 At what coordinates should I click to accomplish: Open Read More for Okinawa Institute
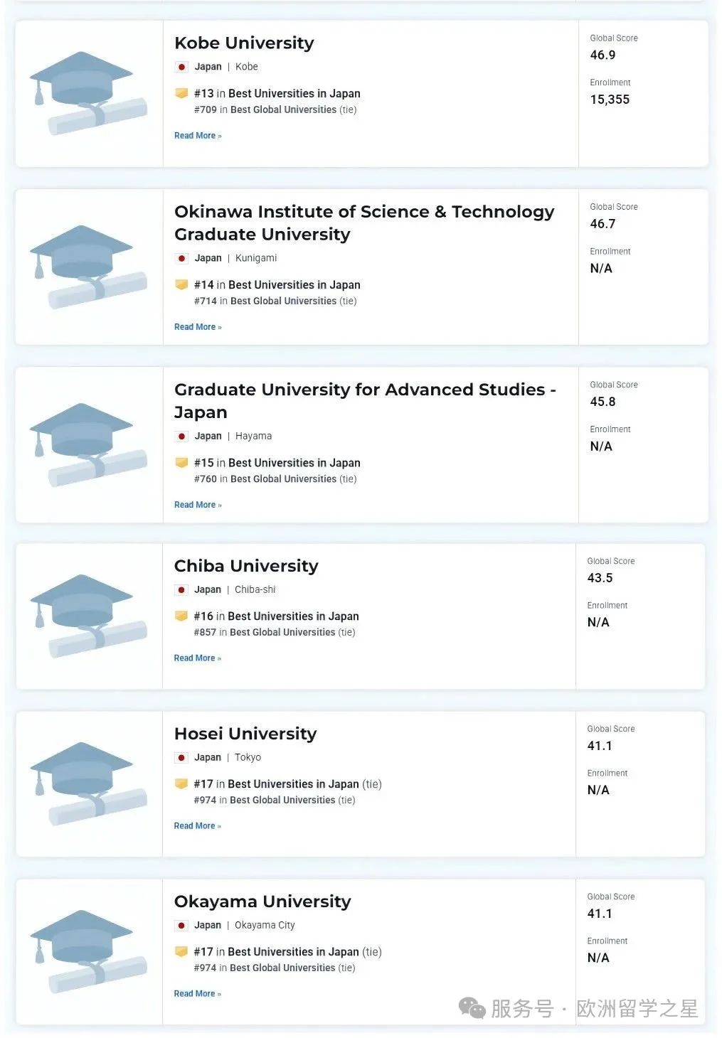click(x=197, y=327)
